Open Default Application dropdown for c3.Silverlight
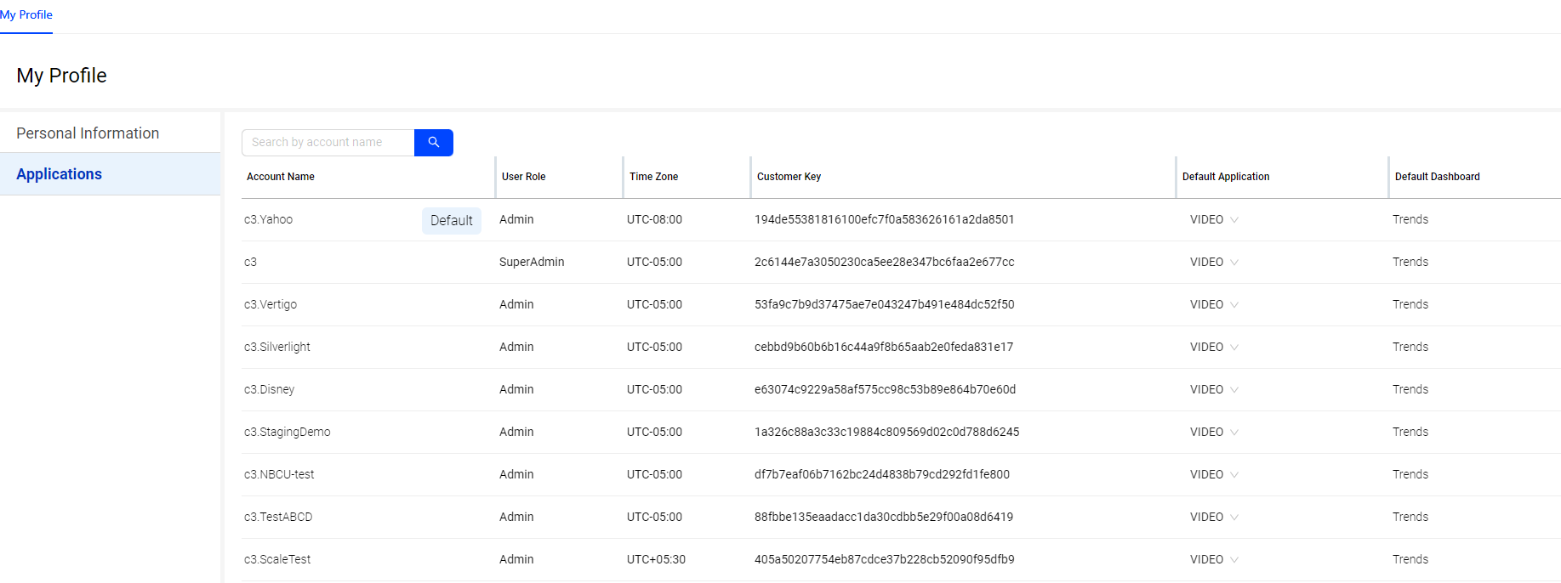Viewport: 1561px width, 583px height. click(x=1214, y=347)
